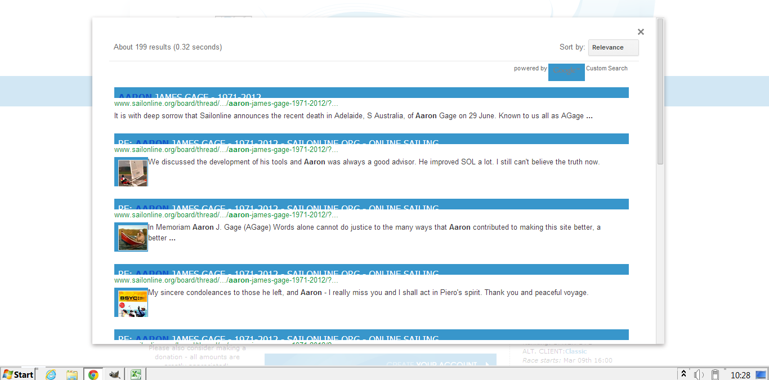Open the Sort by Relevance dropdown
769x380 pixels.
[614, 48]
